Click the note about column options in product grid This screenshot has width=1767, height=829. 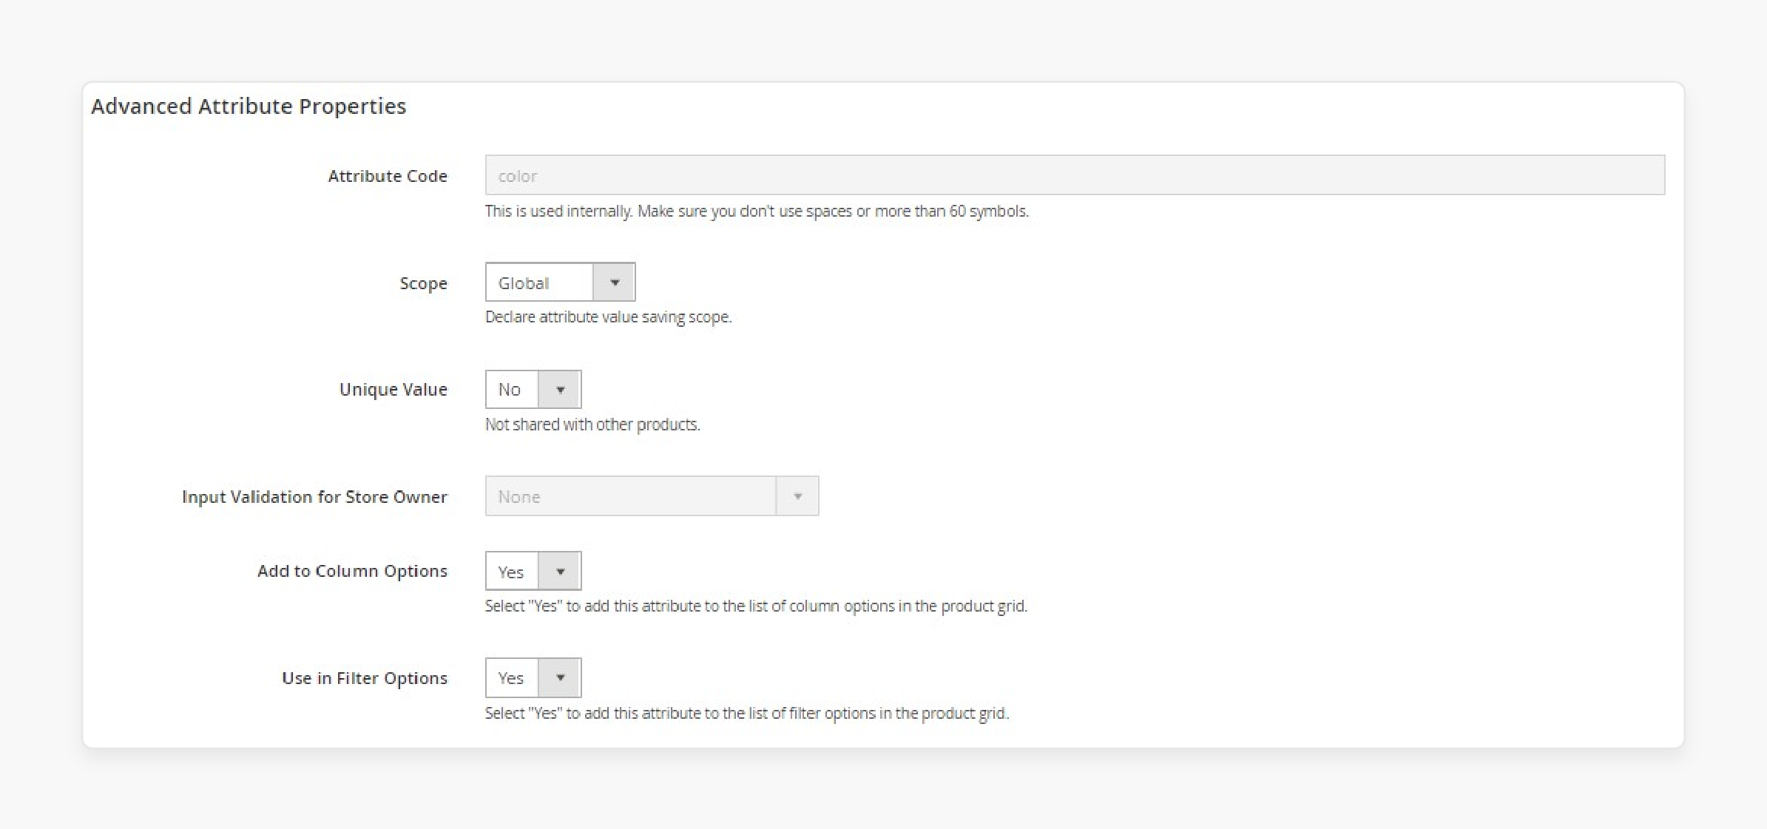(756, 606)
